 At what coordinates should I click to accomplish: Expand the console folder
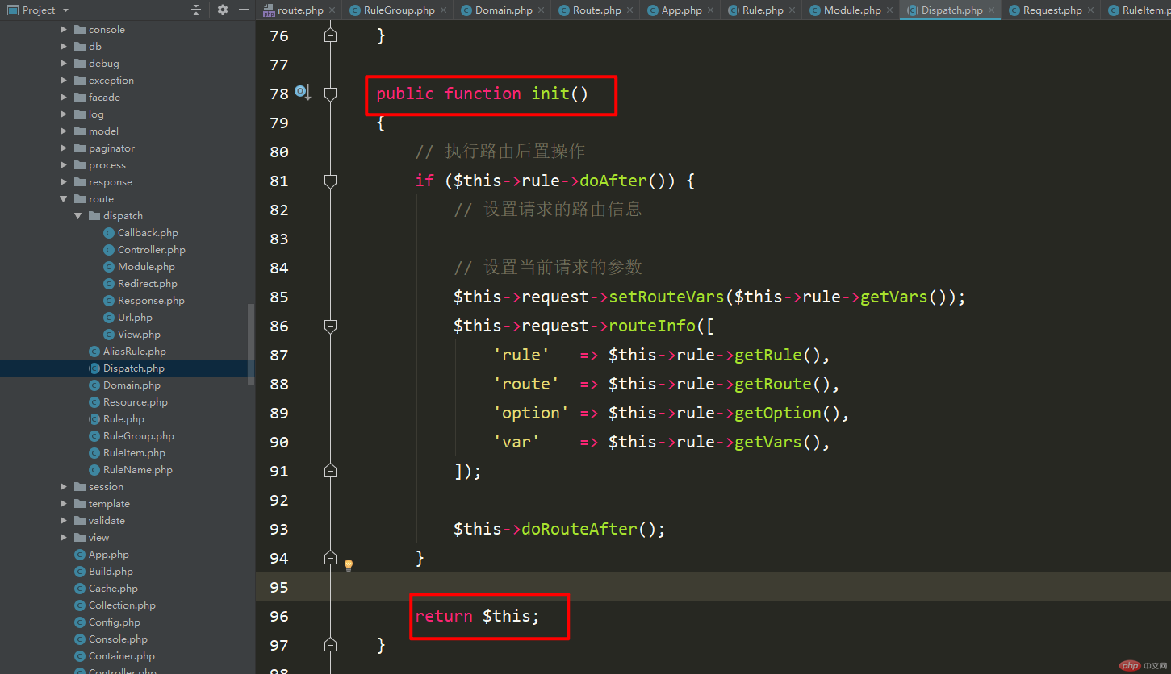64,29
